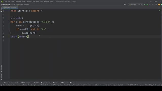Open the Bookmarks tool window from the left stripe
Image resolution: width=162 pixels, height=91 pixels.
[x=1, y=68]
